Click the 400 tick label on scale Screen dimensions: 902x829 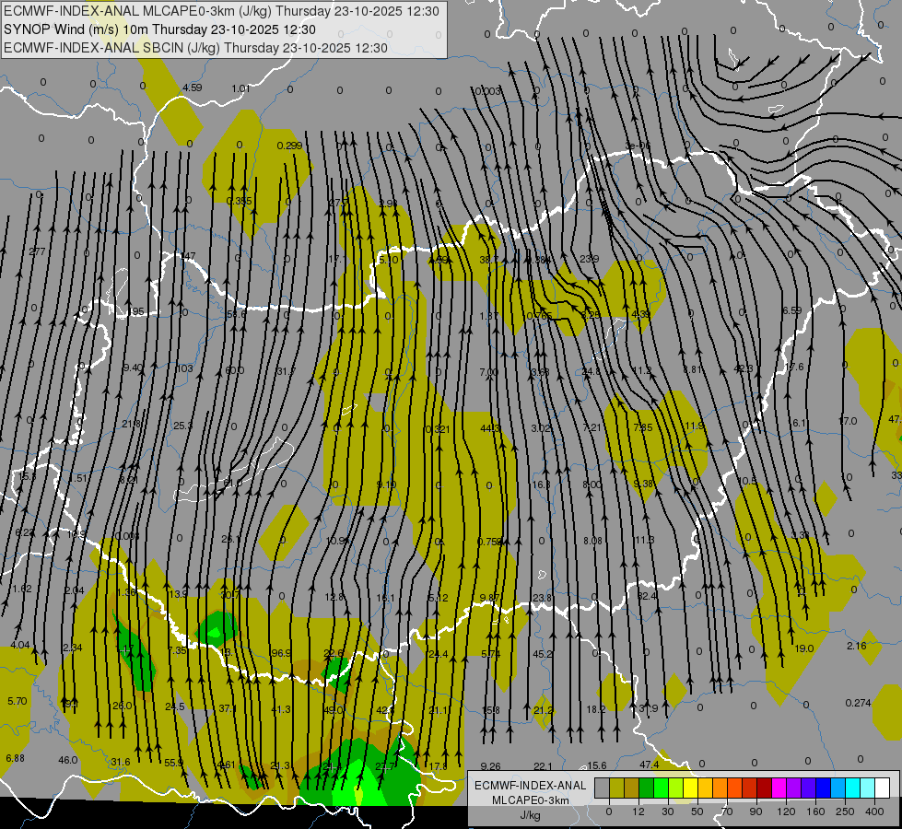874,811
